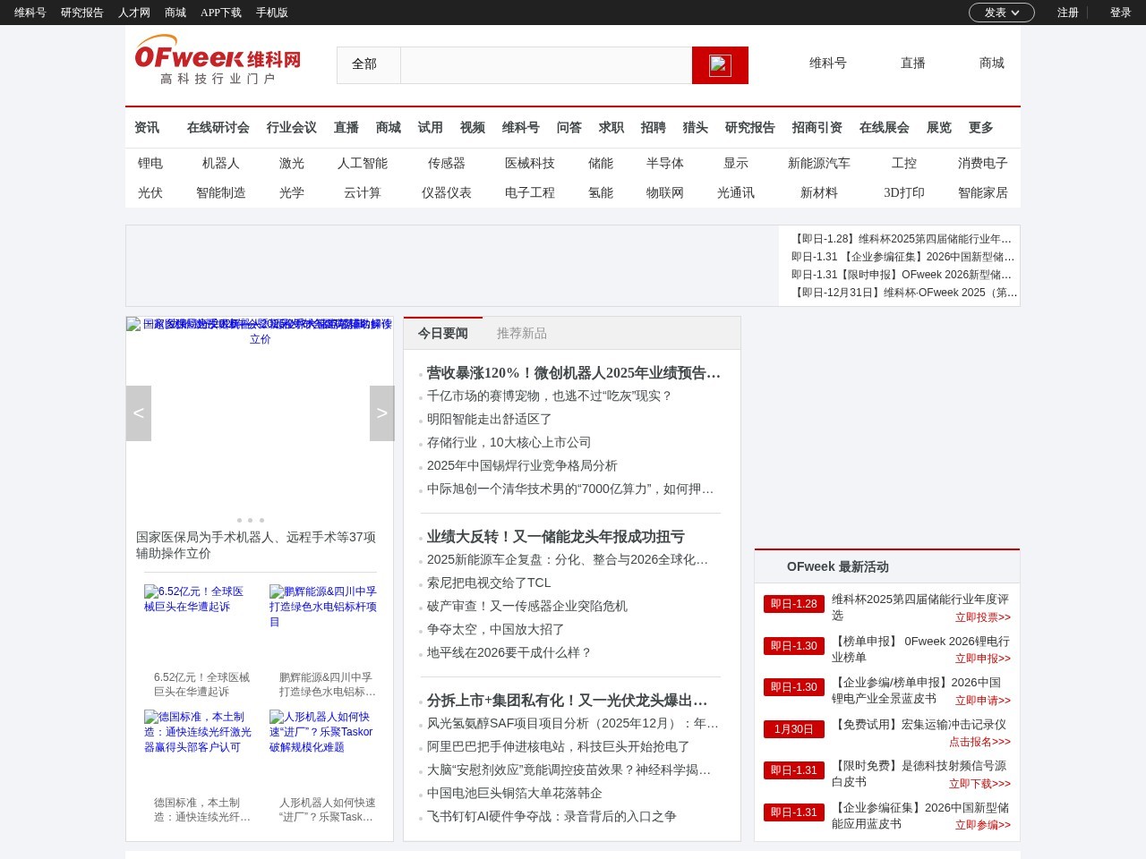The height and width of the screenshot is (859, 1146).
Task: Click 注册 to register an account
Action: [x=1067, y=13]
